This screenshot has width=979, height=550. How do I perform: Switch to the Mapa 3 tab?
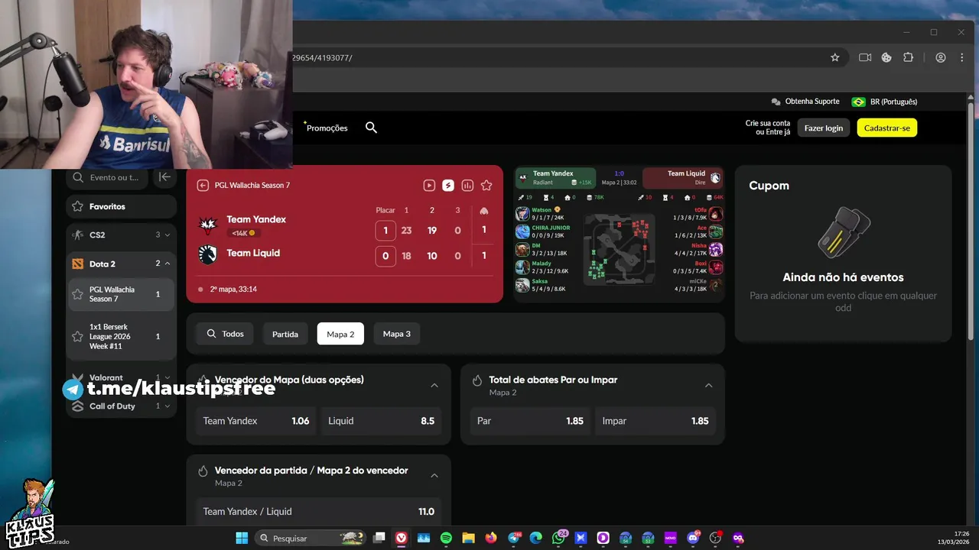(x=396, y=334)
